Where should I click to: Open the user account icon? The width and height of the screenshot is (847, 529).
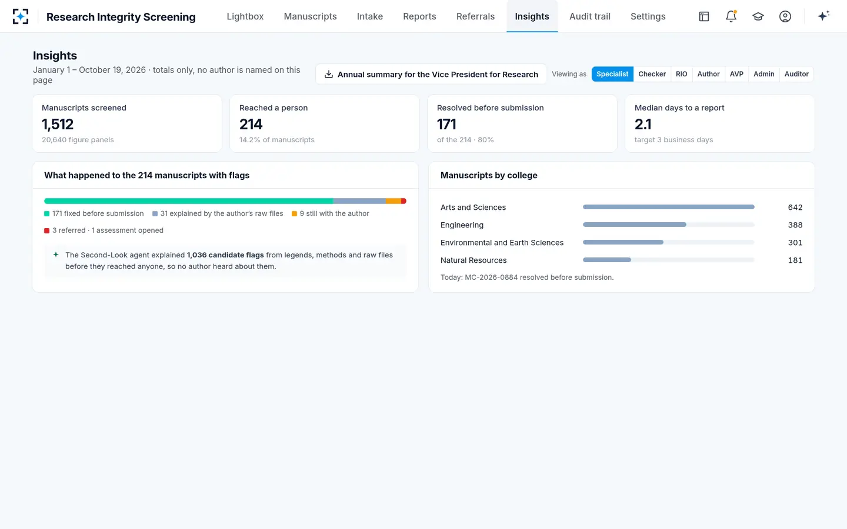[x=785, y=16]
